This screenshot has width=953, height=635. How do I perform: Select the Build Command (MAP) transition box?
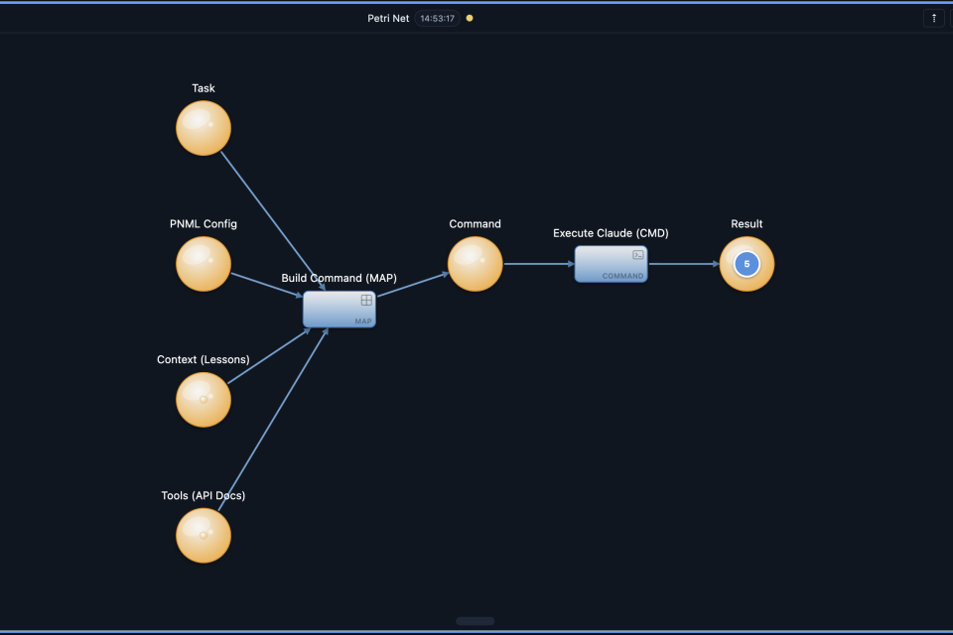(339, 311)
